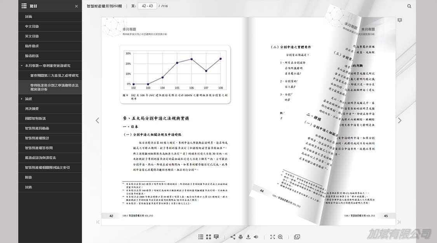
Task: Click the line chart figure on page 42
Action: click(175, 70)
